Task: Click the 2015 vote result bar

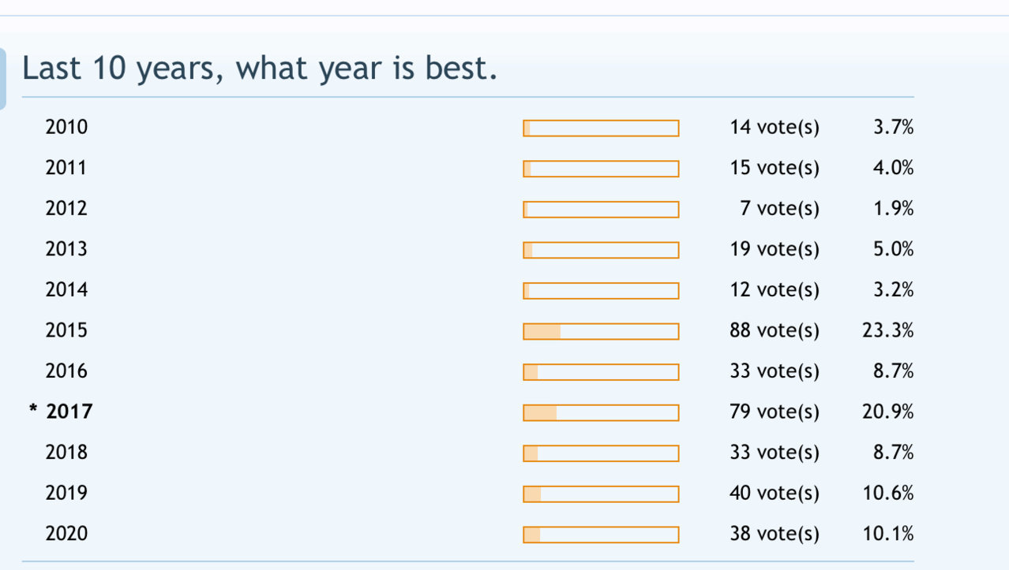Action: (601, 331)
